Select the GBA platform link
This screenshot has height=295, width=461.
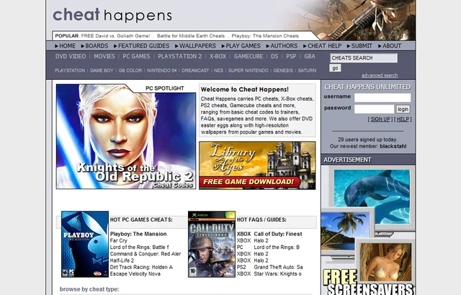click(x=310, y=56)
